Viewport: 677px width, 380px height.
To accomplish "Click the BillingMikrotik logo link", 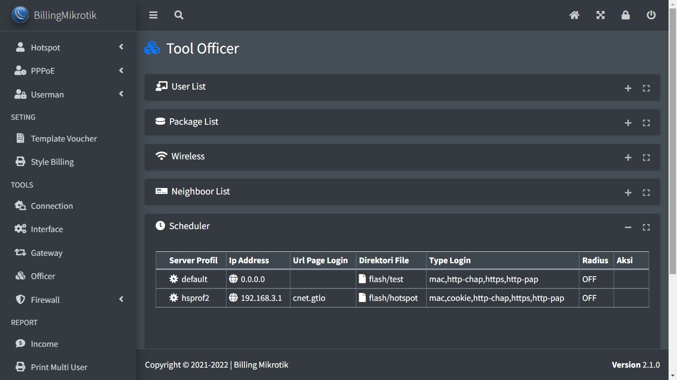I will [55, 15].
